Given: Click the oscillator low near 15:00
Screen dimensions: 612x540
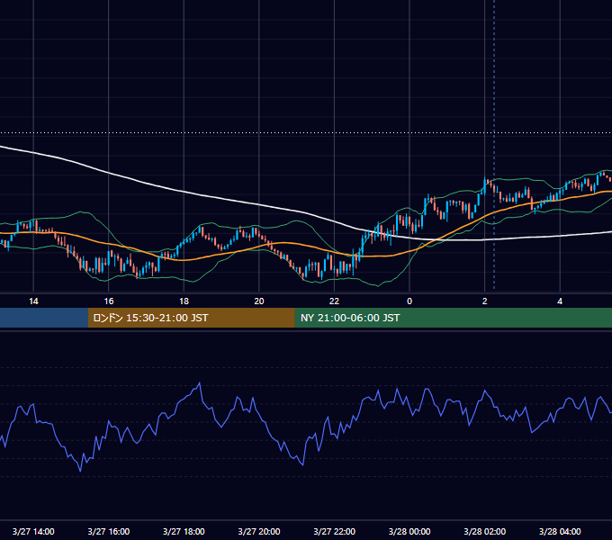Looking at the screenshot, I should coord(80,471).
